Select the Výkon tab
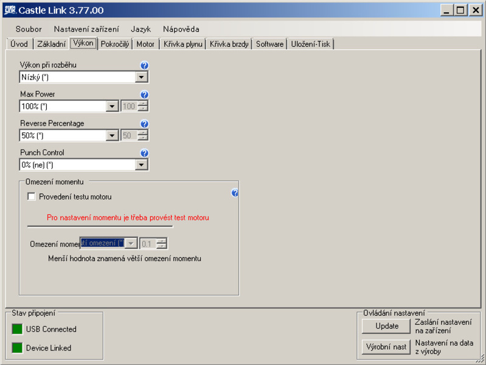486x365 pixels. coord(83,43)
